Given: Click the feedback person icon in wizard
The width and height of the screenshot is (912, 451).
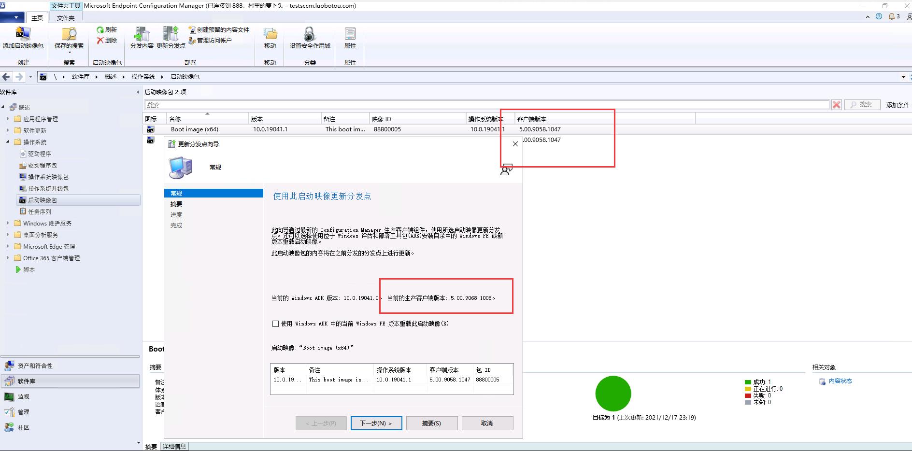Looking at the screenshot, I should coord(506,169).
